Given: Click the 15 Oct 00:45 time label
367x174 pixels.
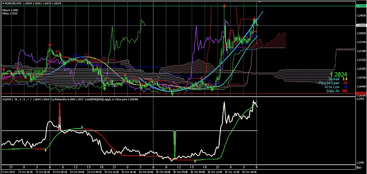Looking at the screenshot, I should 163,171.
